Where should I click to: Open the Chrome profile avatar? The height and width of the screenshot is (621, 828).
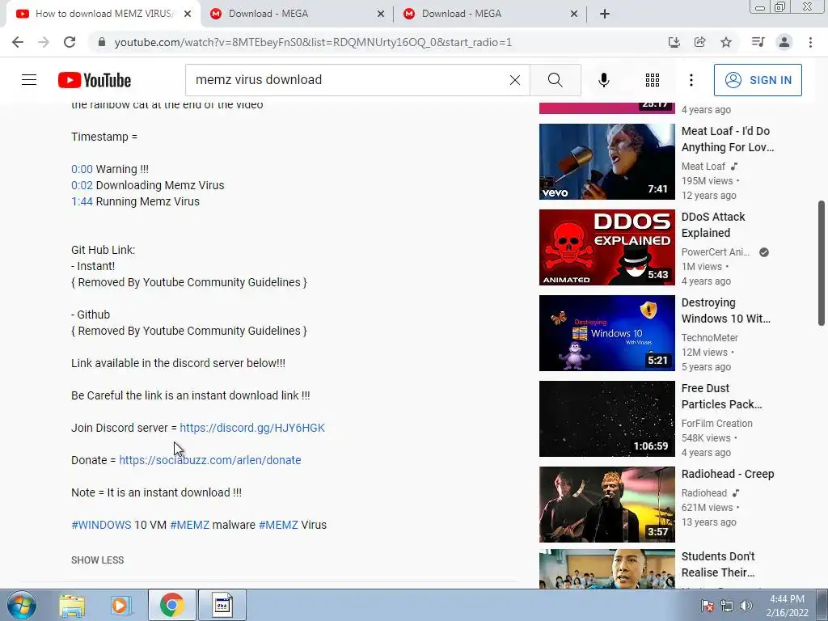tap(784, 42)
